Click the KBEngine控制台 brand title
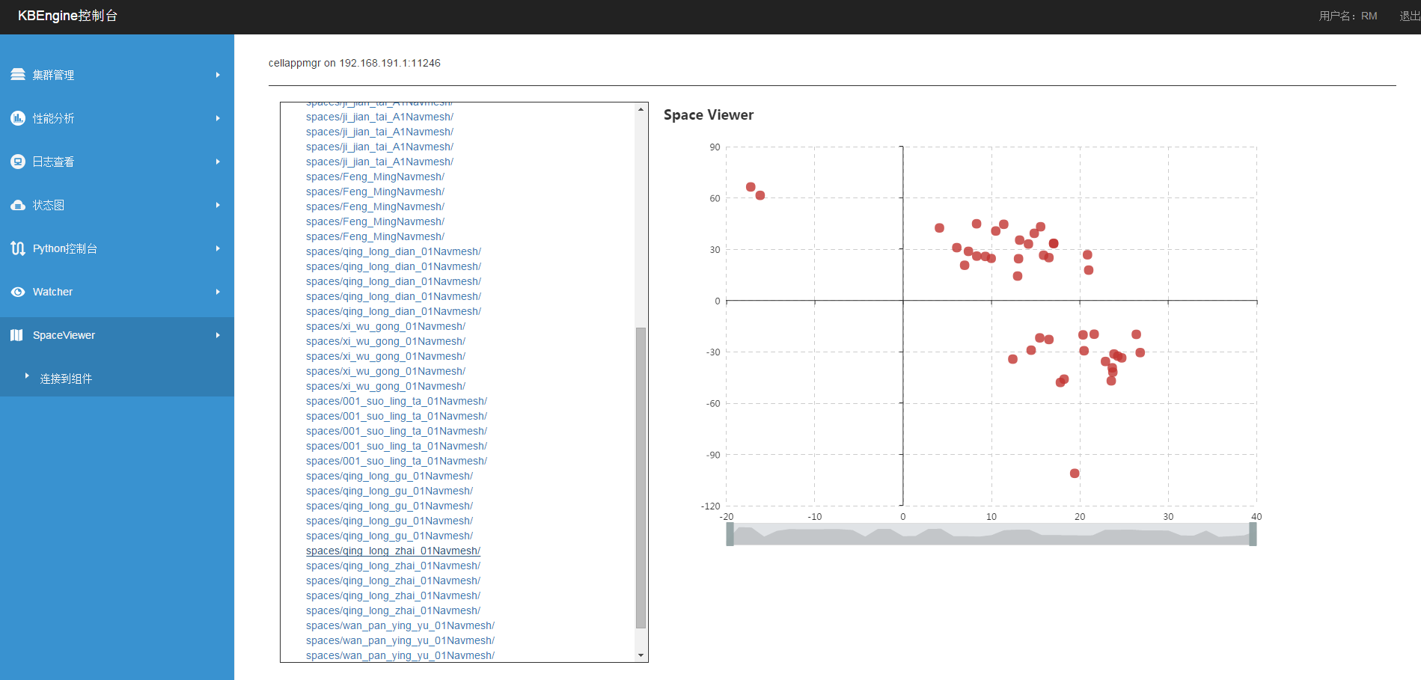1421x680 pixels. click(x=67, y=16)
